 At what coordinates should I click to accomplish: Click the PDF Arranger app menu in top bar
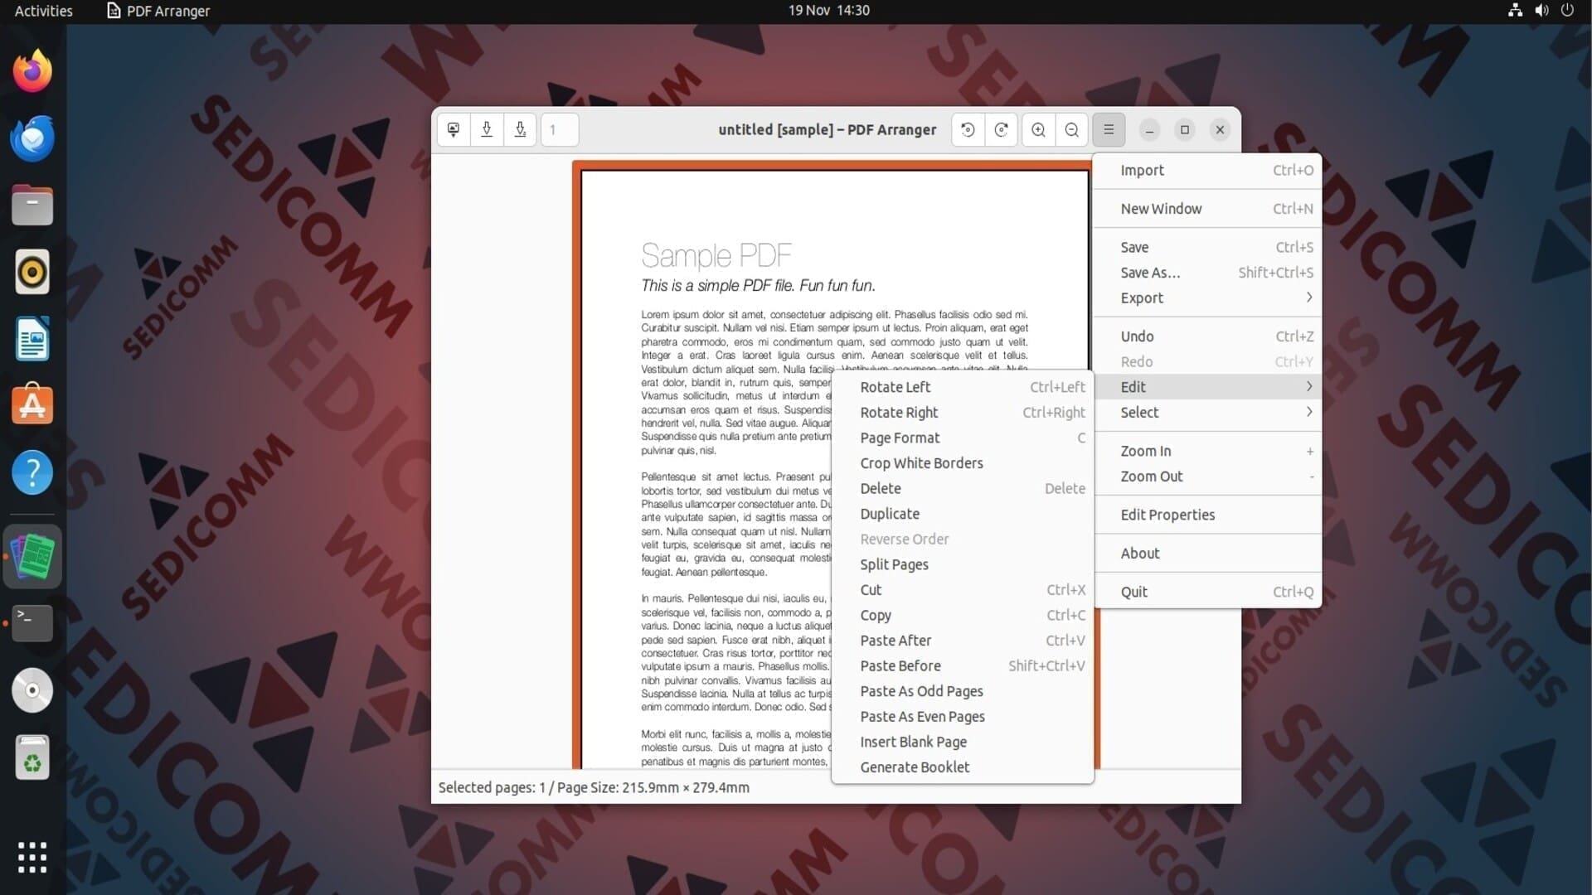coord(158,11)
